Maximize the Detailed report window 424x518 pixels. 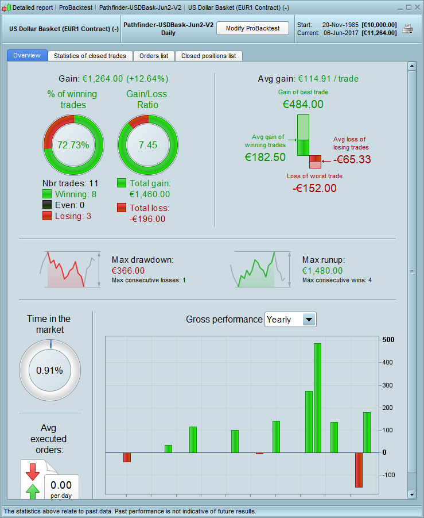(409, 7)
